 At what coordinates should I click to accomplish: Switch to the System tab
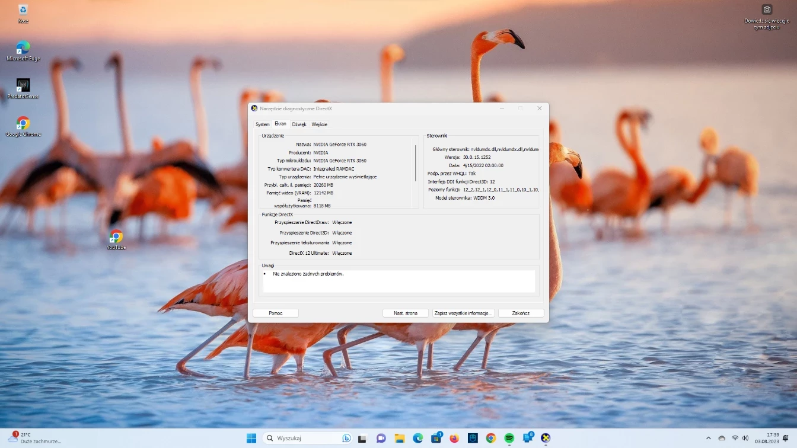pos(262,124)
